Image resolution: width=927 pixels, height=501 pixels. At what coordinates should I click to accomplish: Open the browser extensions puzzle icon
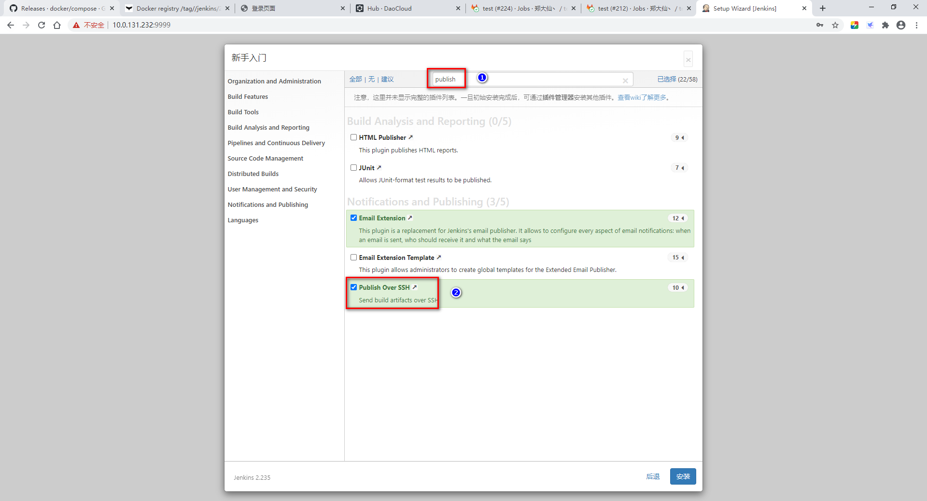885,25
